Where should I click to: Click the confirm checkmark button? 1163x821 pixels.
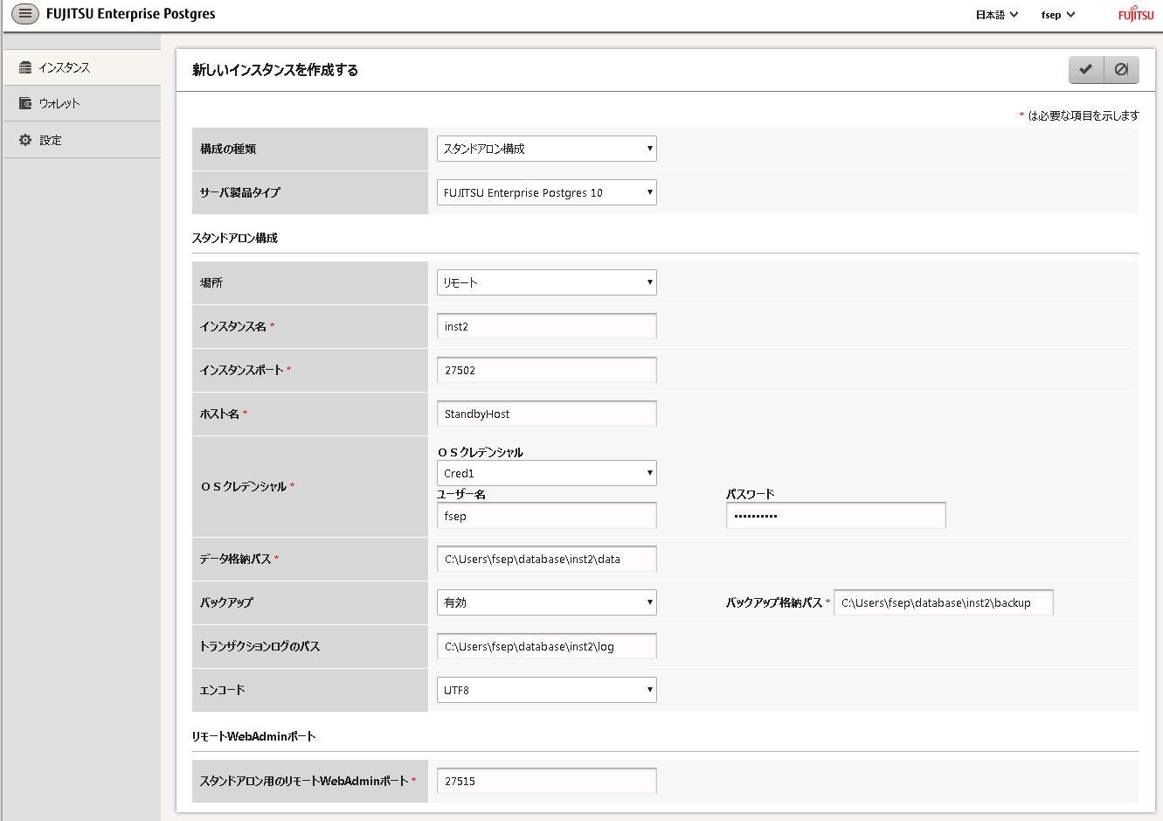pyautogui.click(x=1086, y=70)
